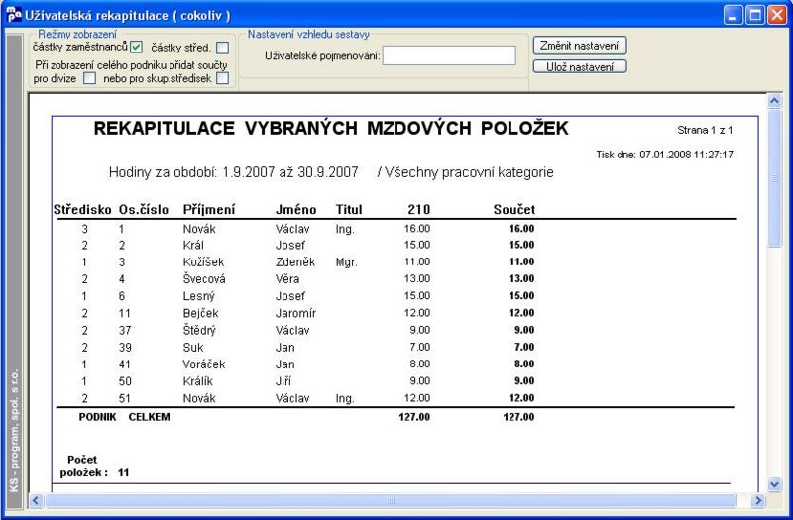
Task: Click the 11.00 value in column 210
Action: point(417,261)
